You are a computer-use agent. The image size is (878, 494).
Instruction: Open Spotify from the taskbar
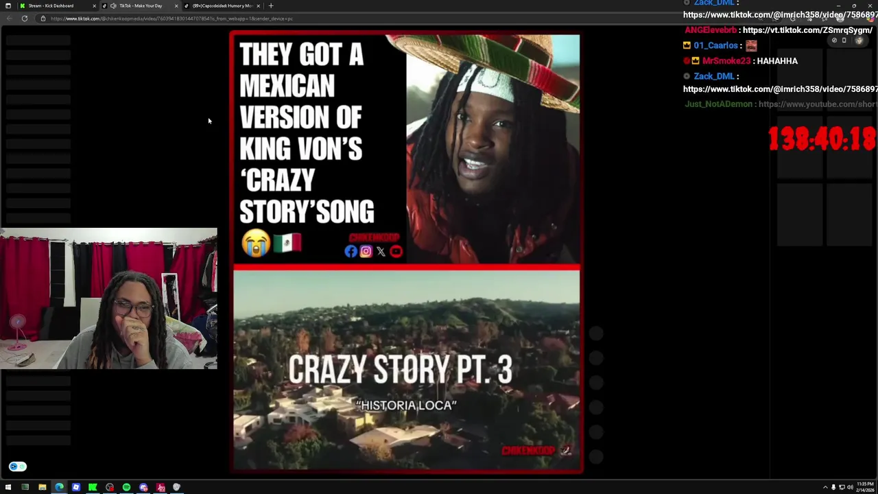click(x=126, y=487)
